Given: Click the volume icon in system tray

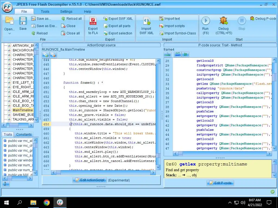Looking at the screenshot, I should (243, 203).
